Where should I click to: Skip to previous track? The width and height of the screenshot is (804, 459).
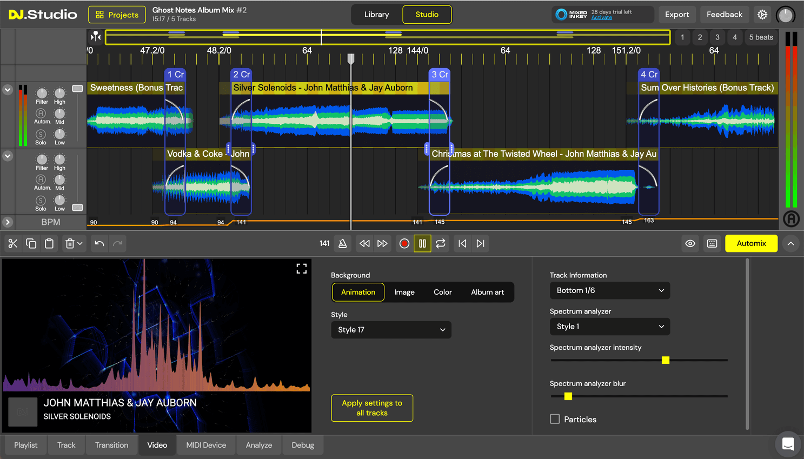(x=462, y=244)
